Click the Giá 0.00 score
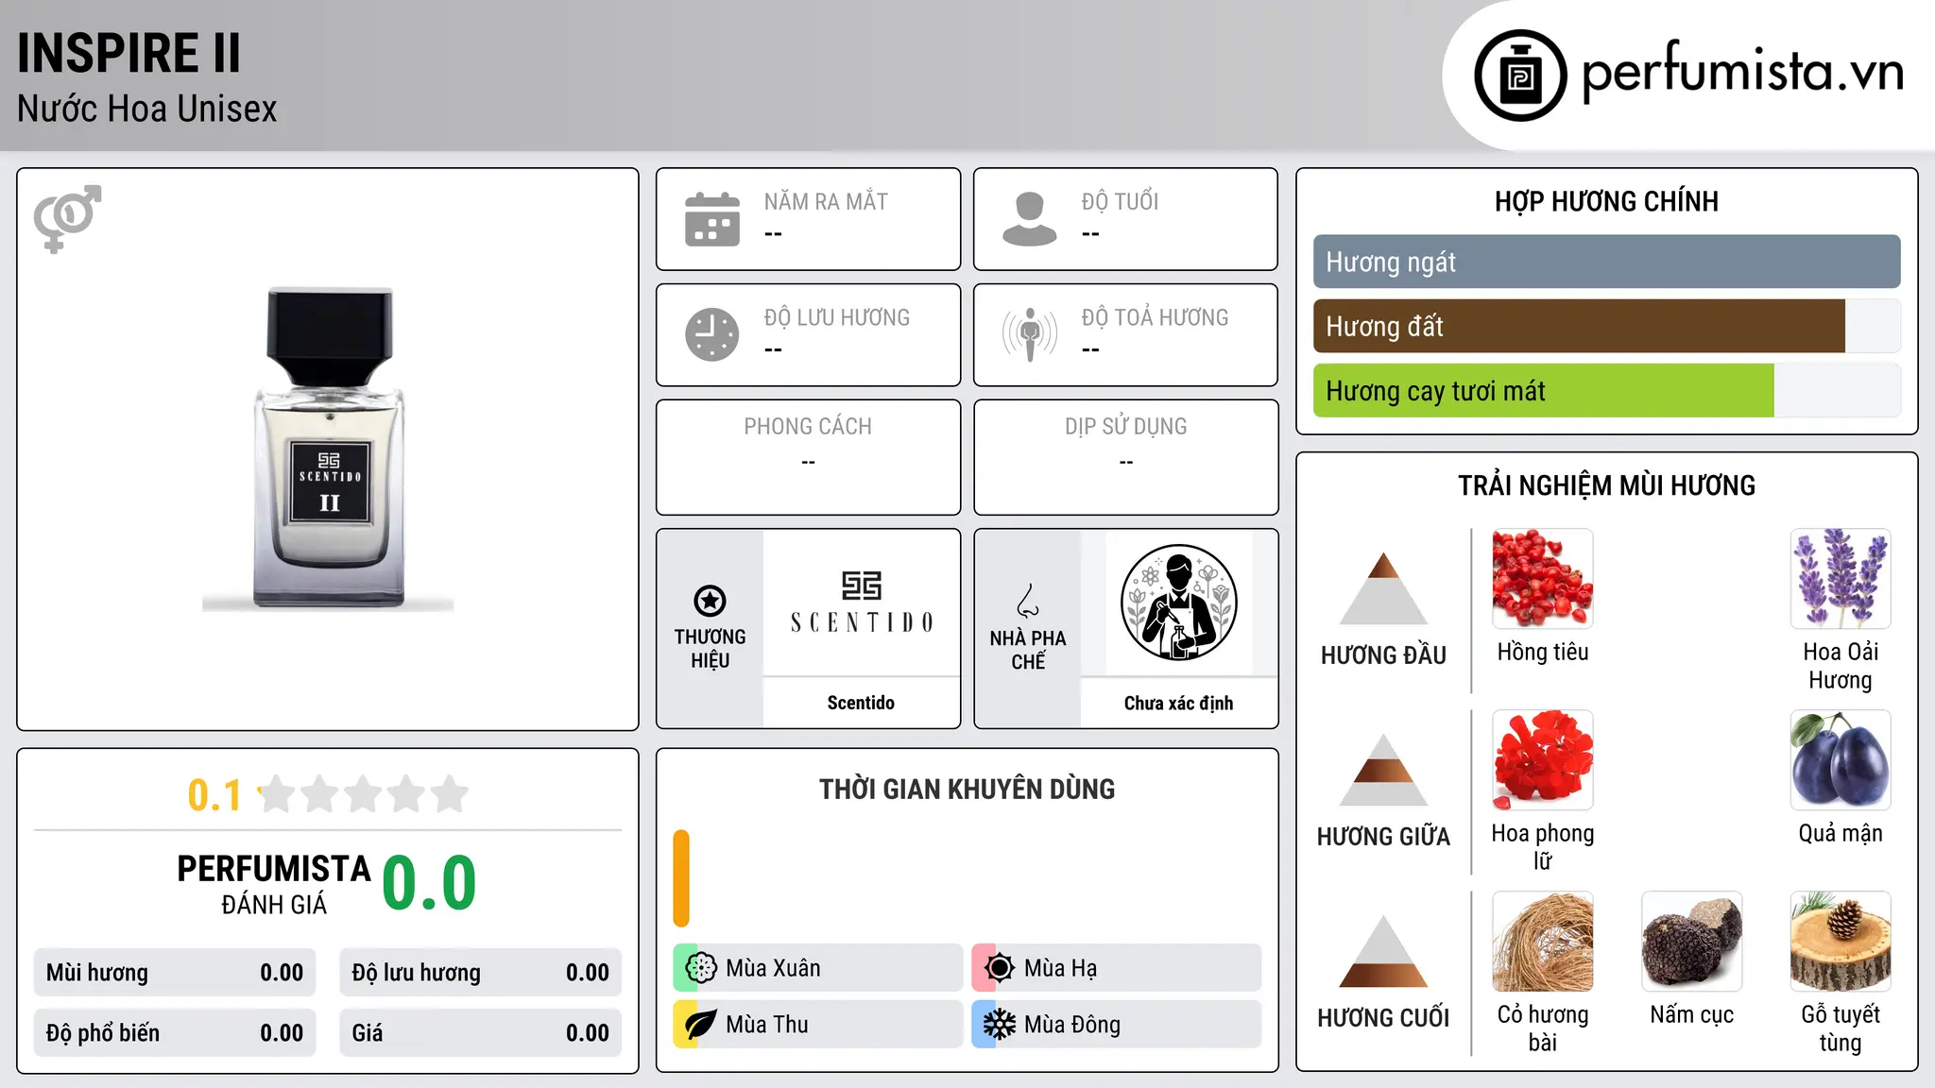Screen dimensions: 1935x1088 [x=480, y=1033]
